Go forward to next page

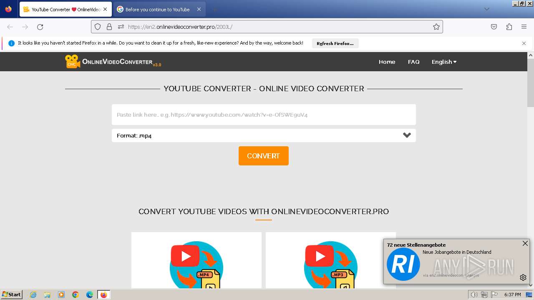point(25,27)
